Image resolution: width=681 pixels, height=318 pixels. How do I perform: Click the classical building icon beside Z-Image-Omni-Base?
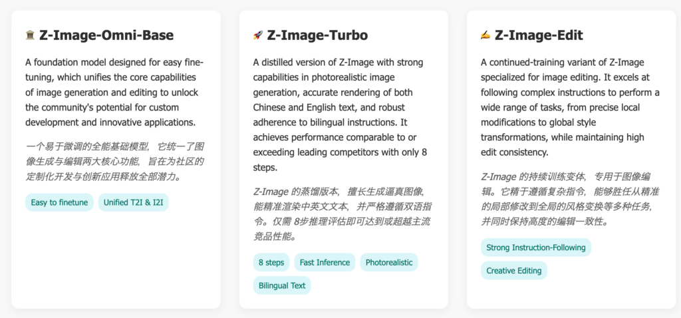[x=30, y=35]
